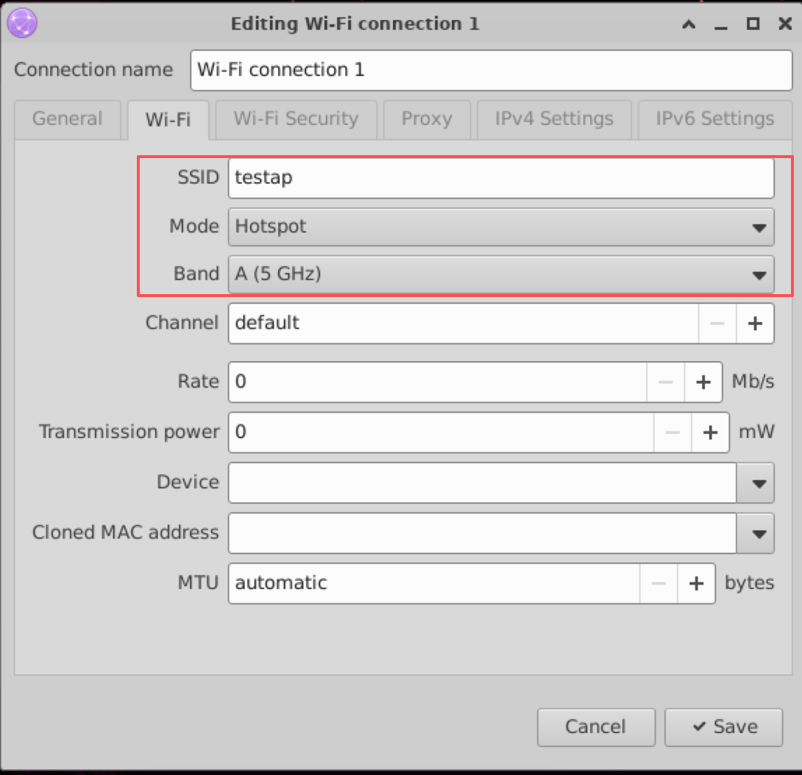This screenshot has height=775, width=802.
Task: Open the Mode dropdown showing Hotspot
Action: (500, 226)
